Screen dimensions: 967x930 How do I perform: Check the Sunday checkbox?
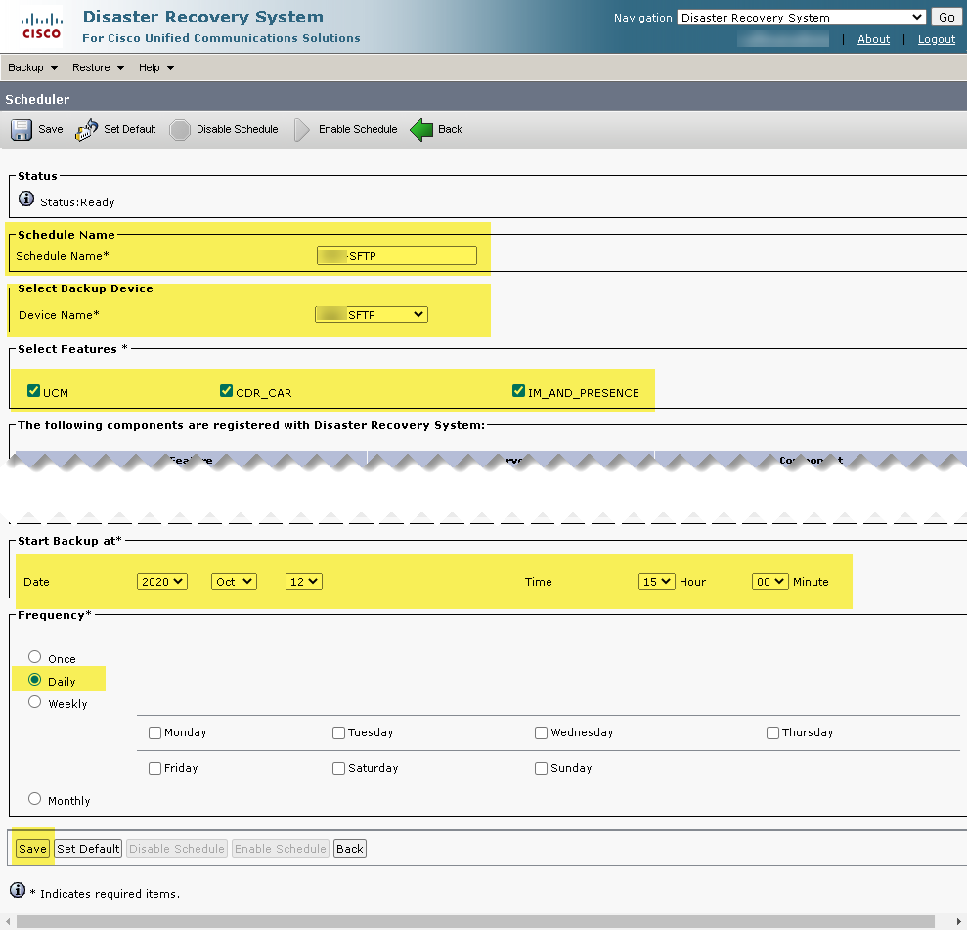[x=541, y=768]
